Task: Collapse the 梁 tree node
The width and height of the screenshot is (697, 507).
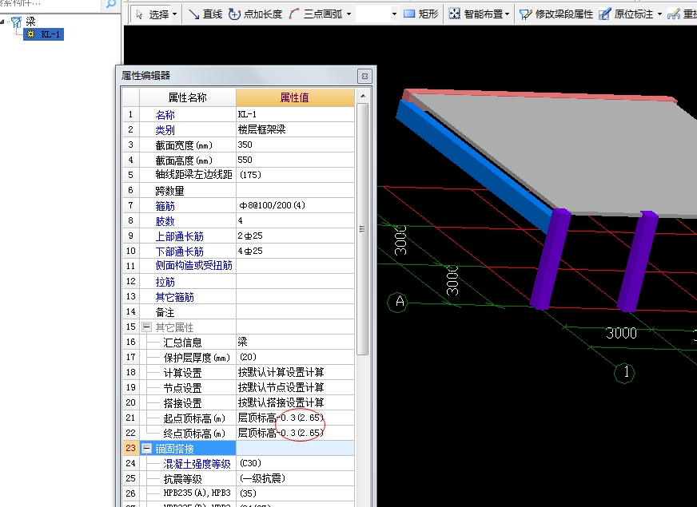Action: tap(2, 22)
